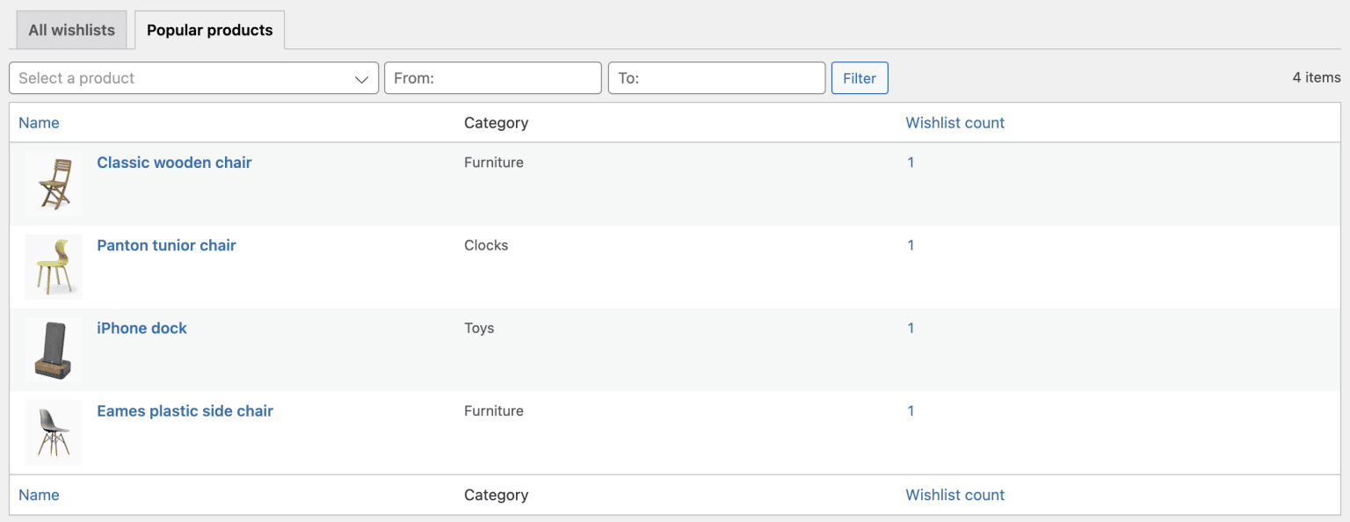The height and width of the screenshot is (522, 1350).
Task: Click wishlist count number for Classic wooden chair
Action: pyautogui.click(x=911, y=163)
